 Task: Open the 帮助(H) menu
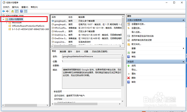(x=34, y=7)
